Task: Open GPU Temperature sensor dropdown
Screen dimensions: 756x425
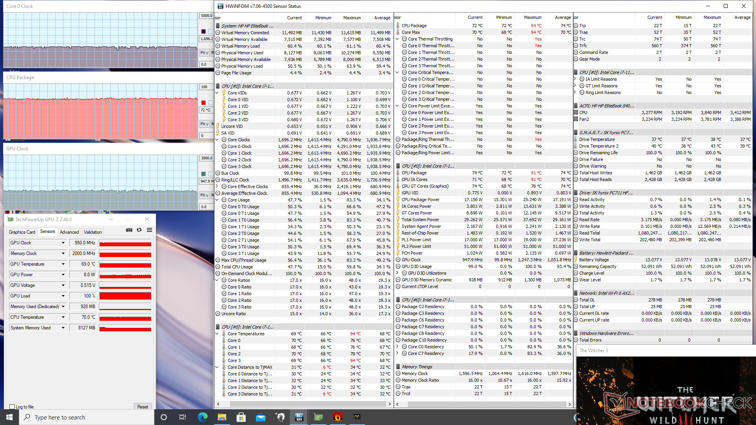Action: [63, 264]
